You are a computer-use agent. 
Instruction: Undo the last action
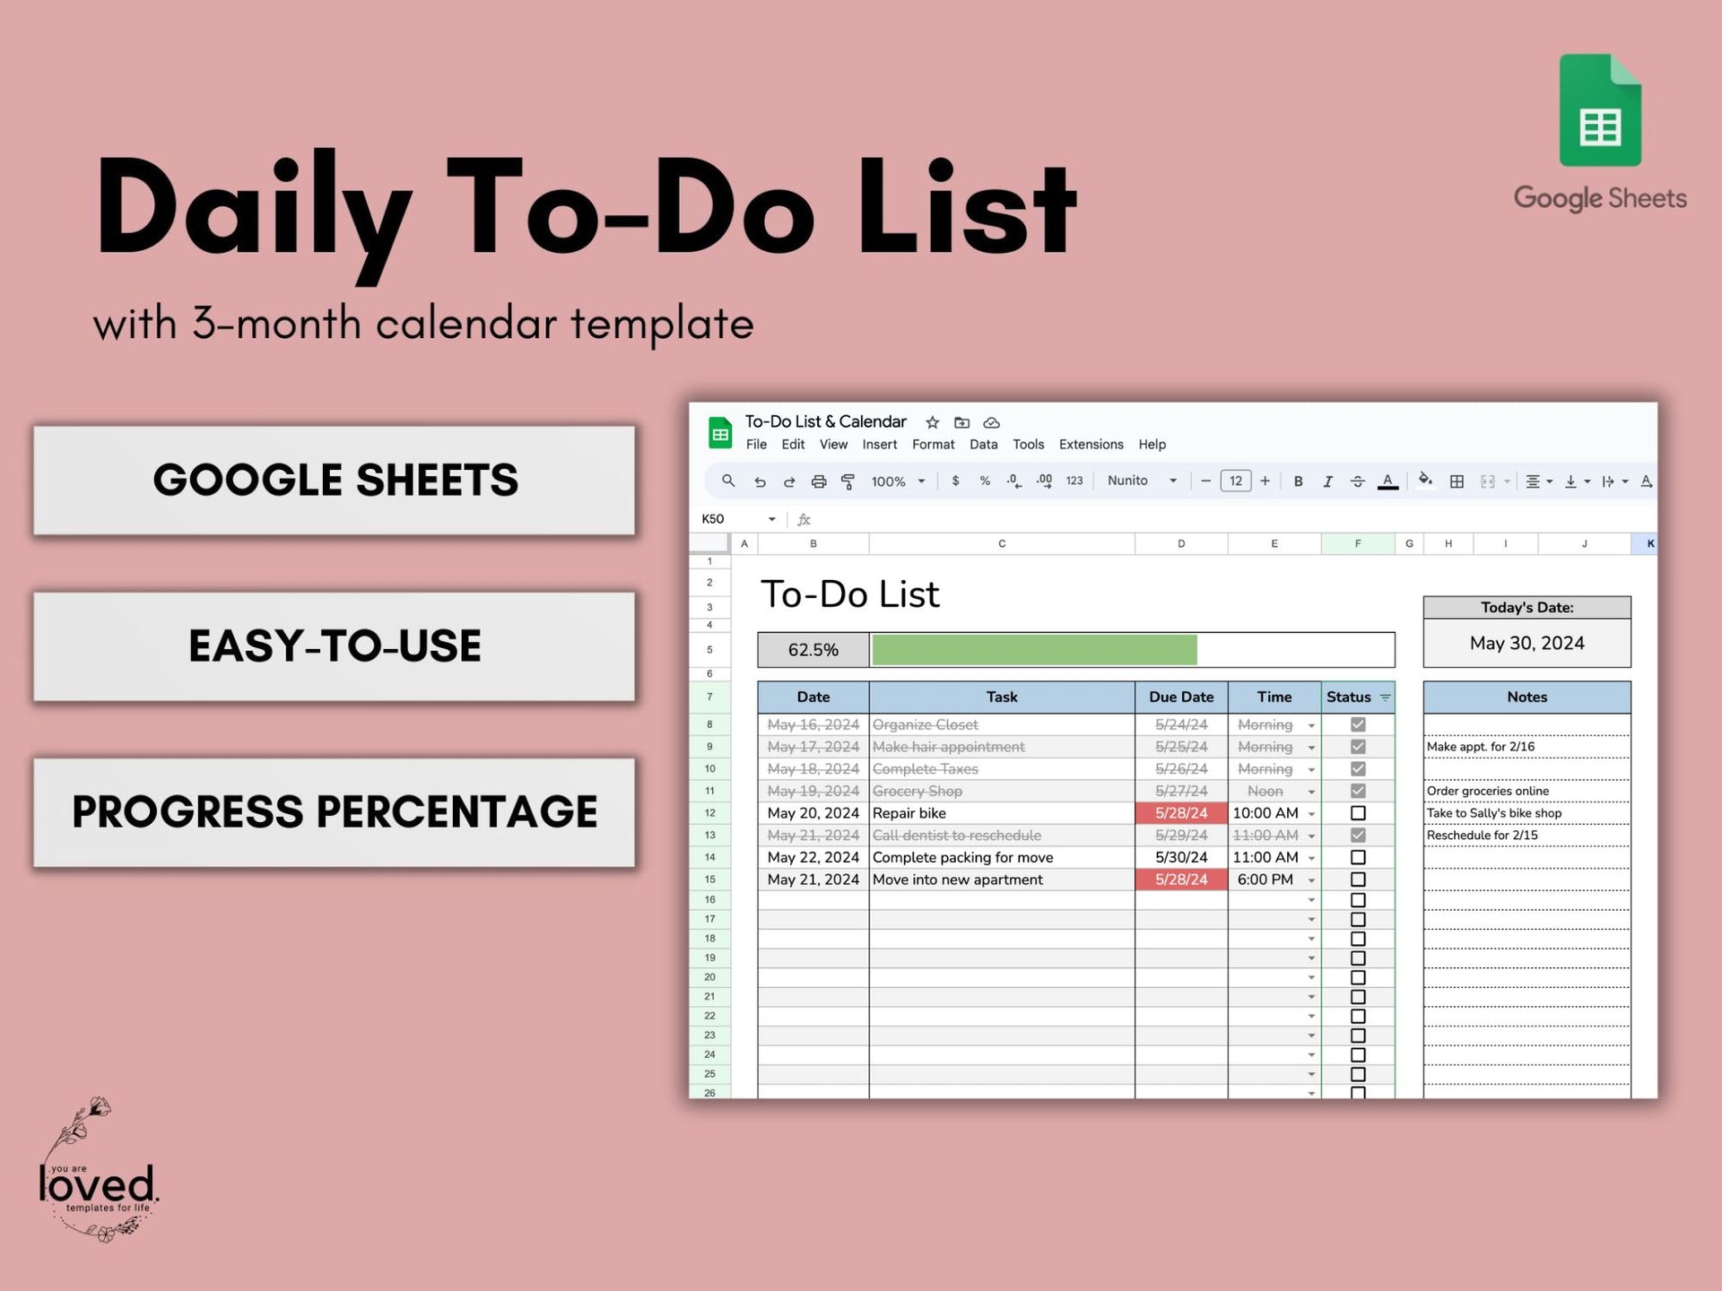tap(760, 481)
